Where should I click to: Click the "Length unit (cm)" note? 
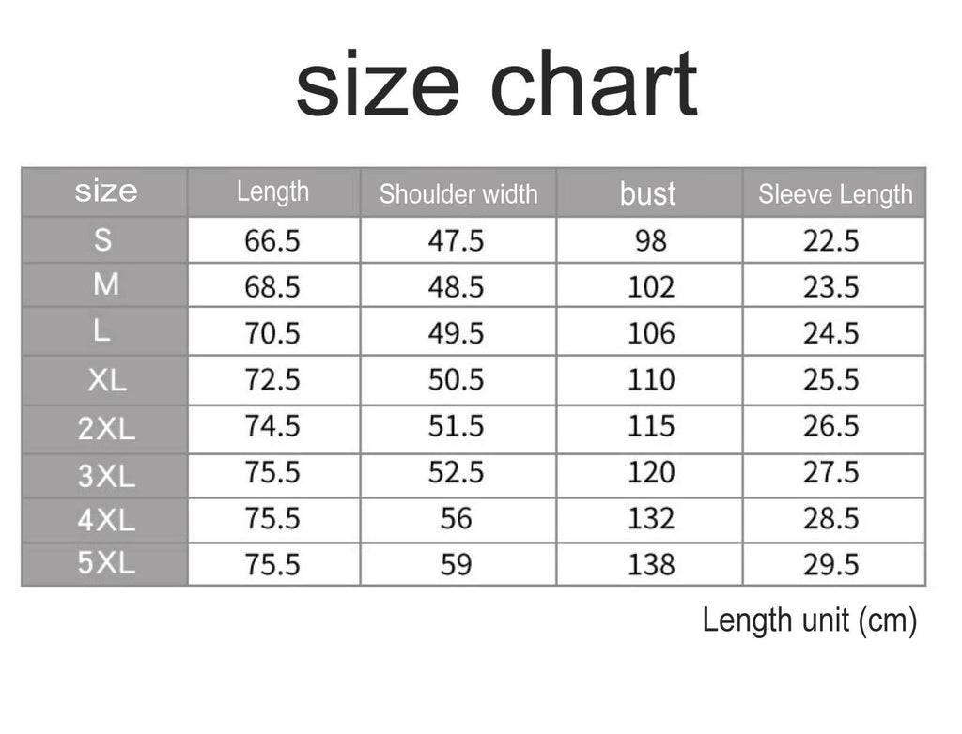coord(809,620)
